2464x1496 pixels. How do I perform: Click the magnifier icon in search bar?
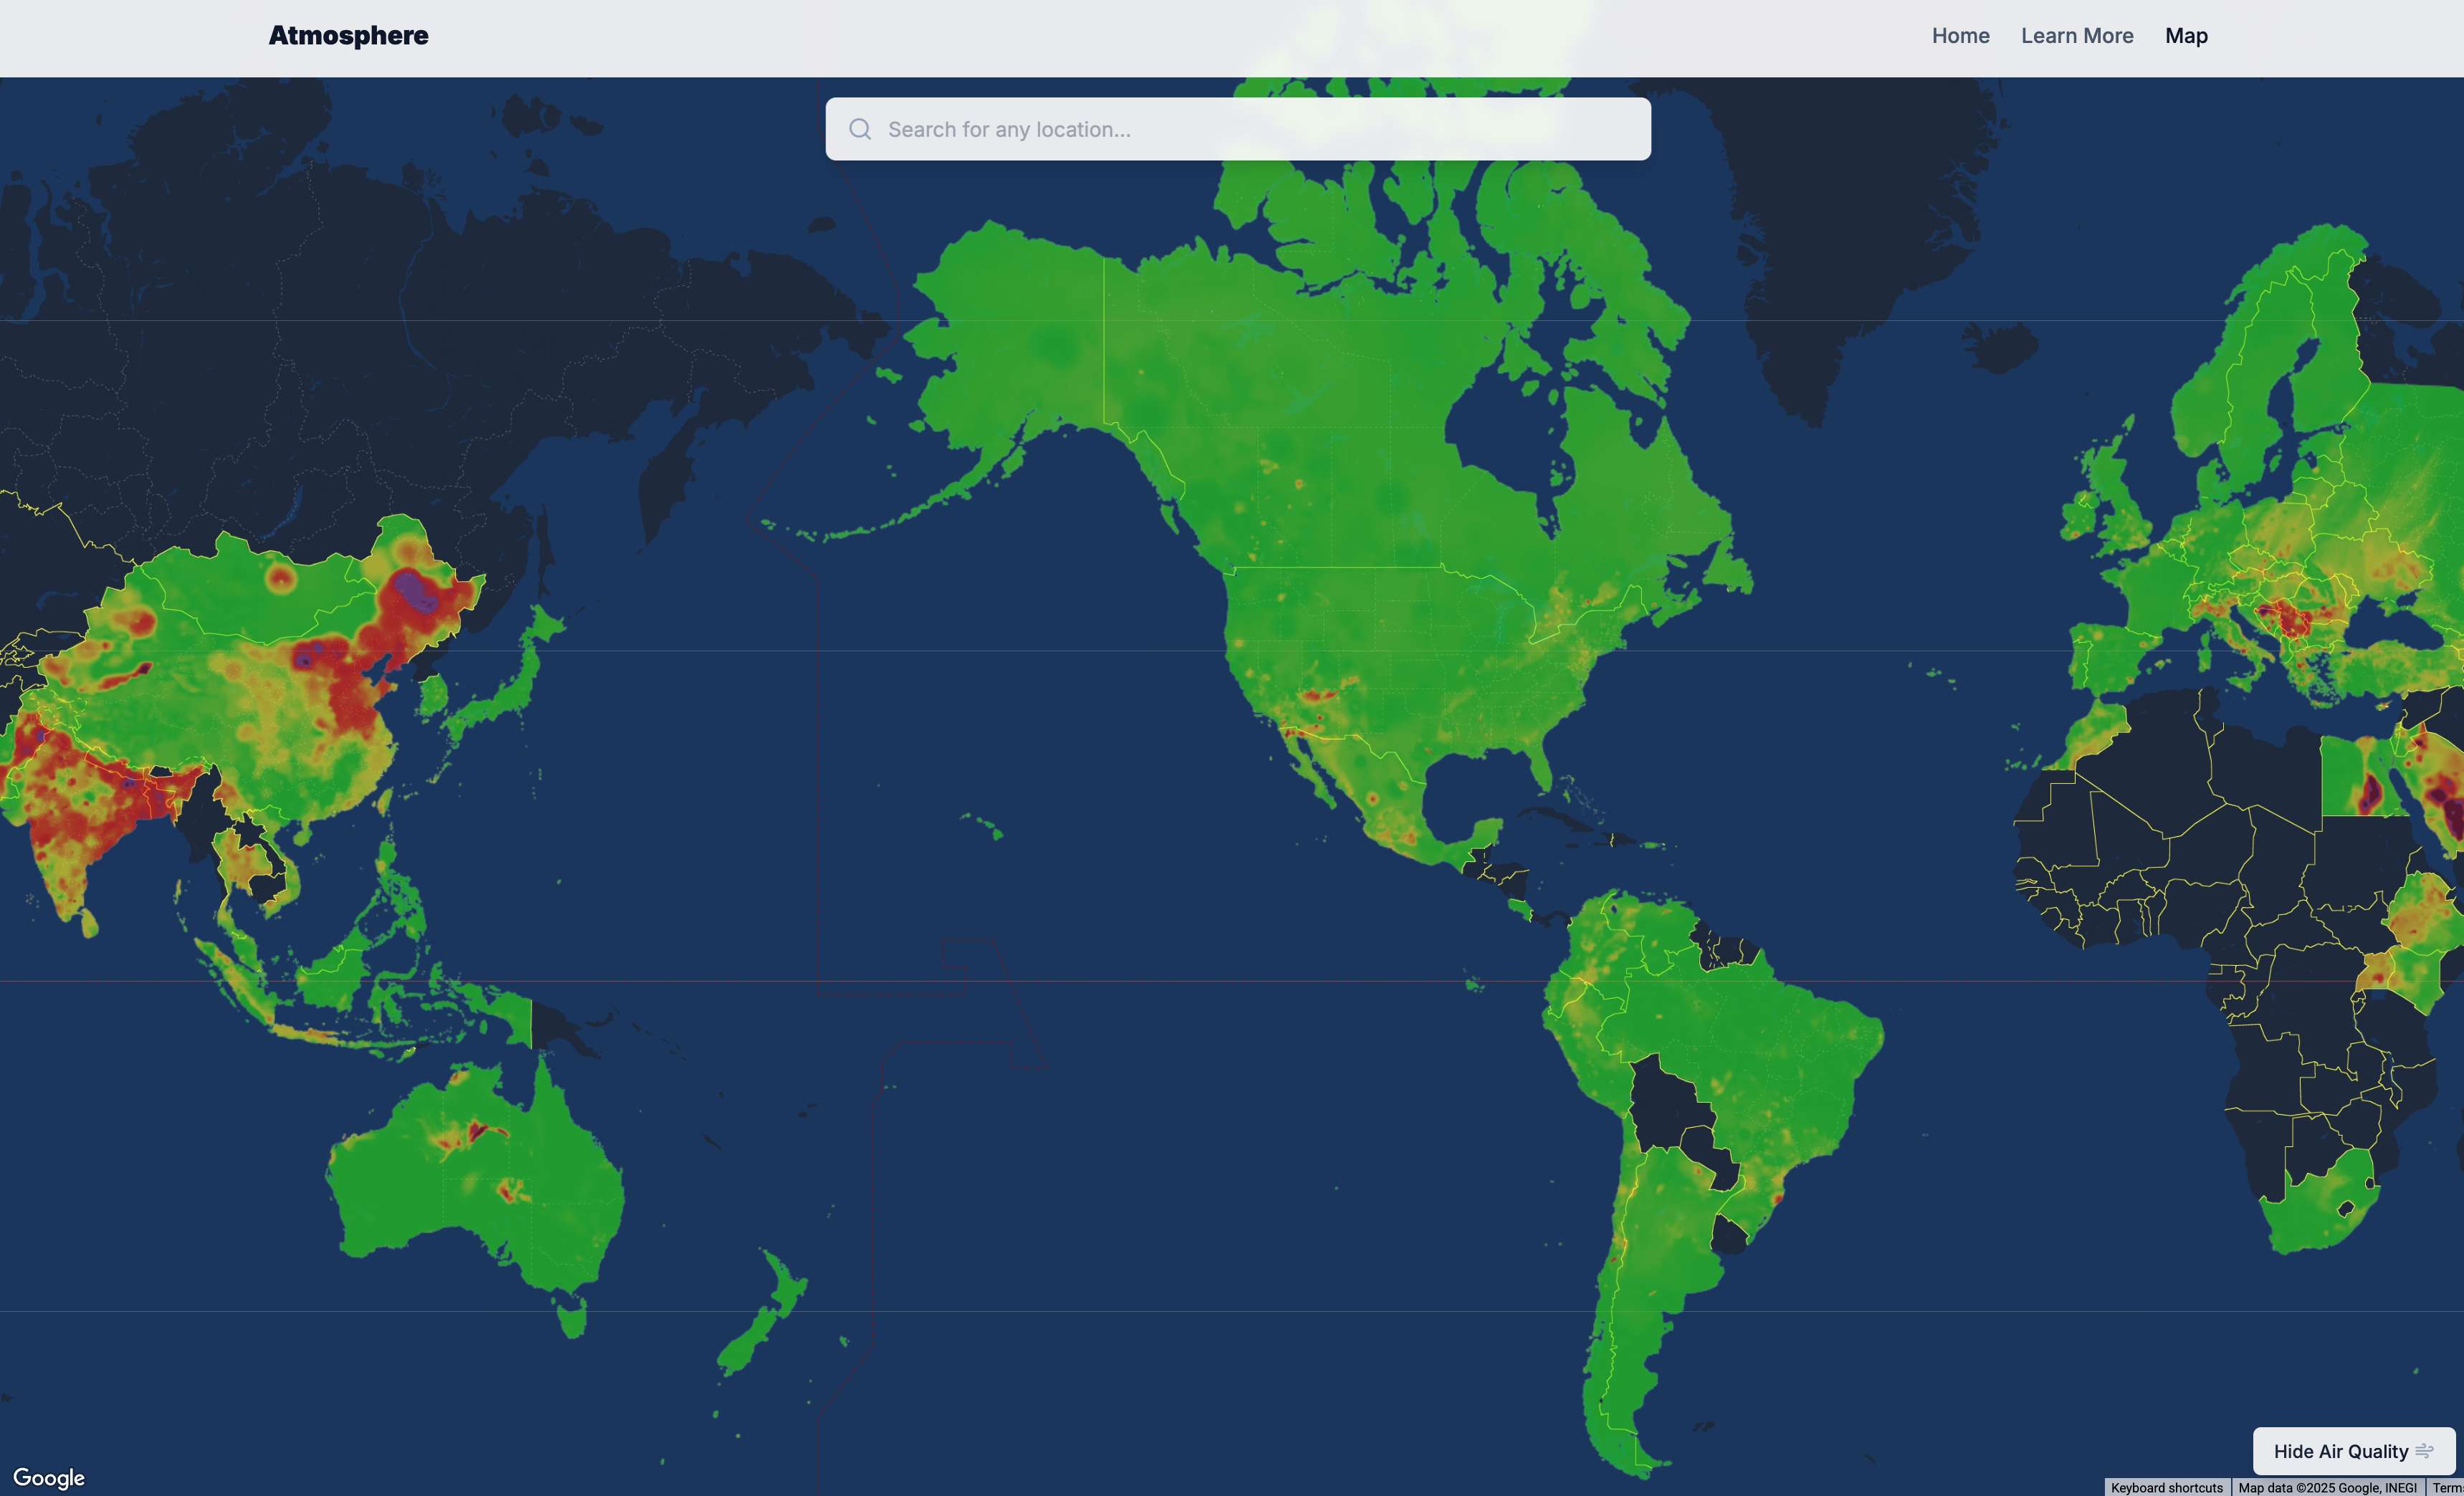pyautogui.click(x=860, y=129)
